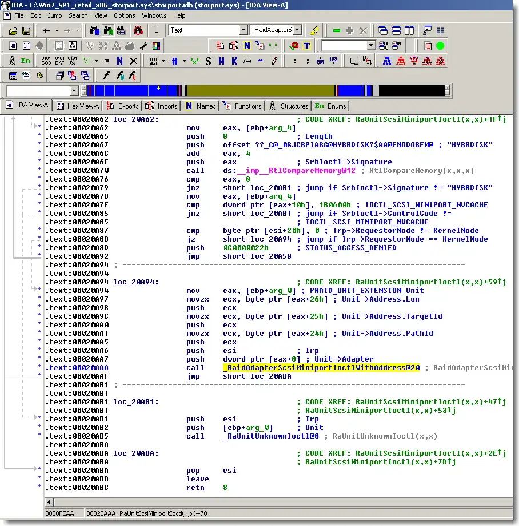519x526 pixels.
Task: Jump back with the left arrow
Action: pyautogui.click(x=47, y=31)
